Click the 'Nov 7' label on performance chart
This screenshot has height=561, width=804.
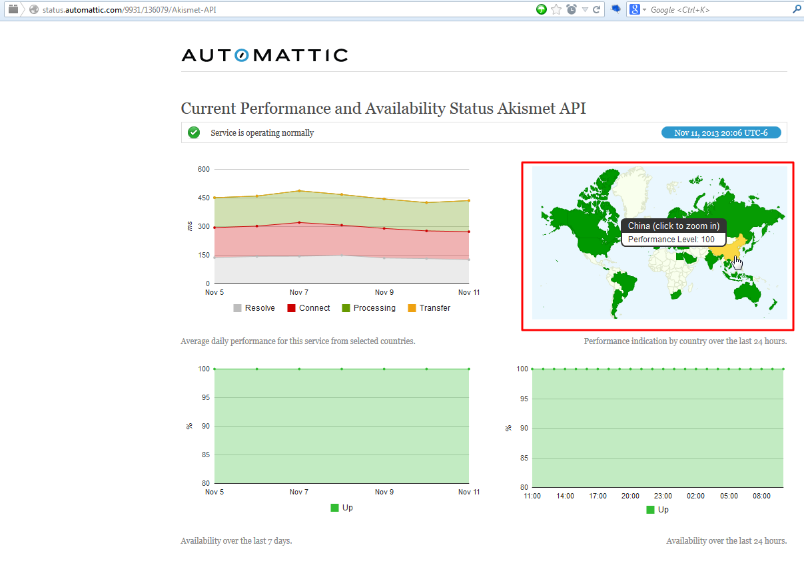tap(299, 292)
